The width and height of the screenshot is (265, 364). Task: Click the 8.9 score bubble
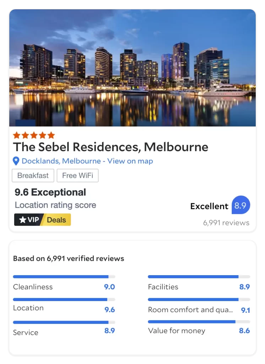point(240,205)
